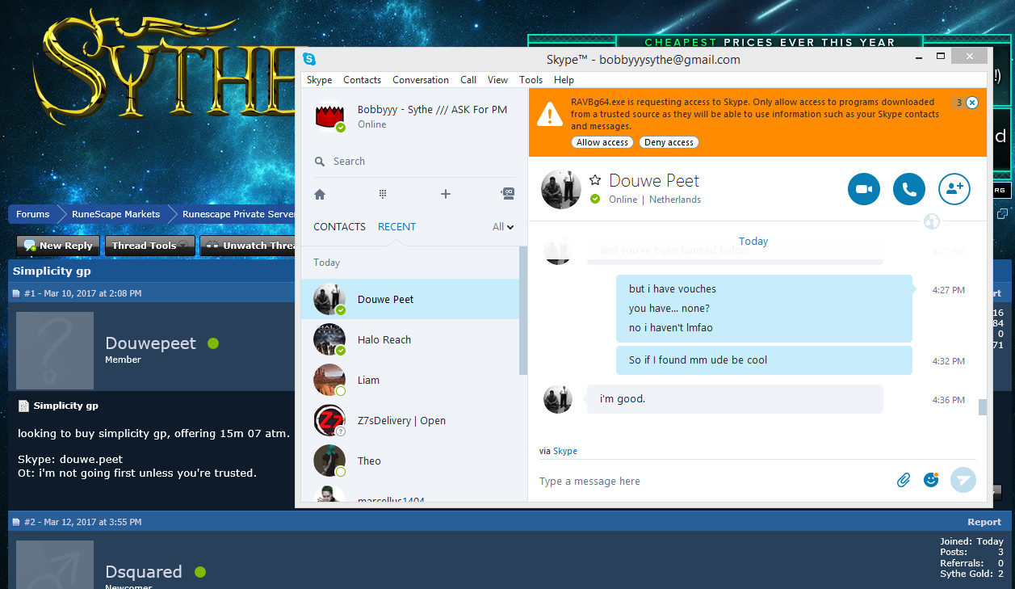
Task: Click the contacts list scrollbar
Action: tap(523, 311)
